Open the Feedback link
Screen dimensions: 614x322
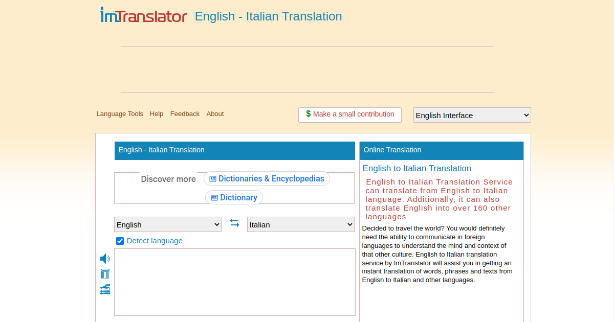[185, 114]
